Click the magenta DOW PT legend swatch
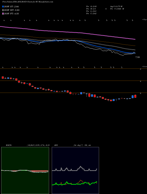 coord(3,14)
